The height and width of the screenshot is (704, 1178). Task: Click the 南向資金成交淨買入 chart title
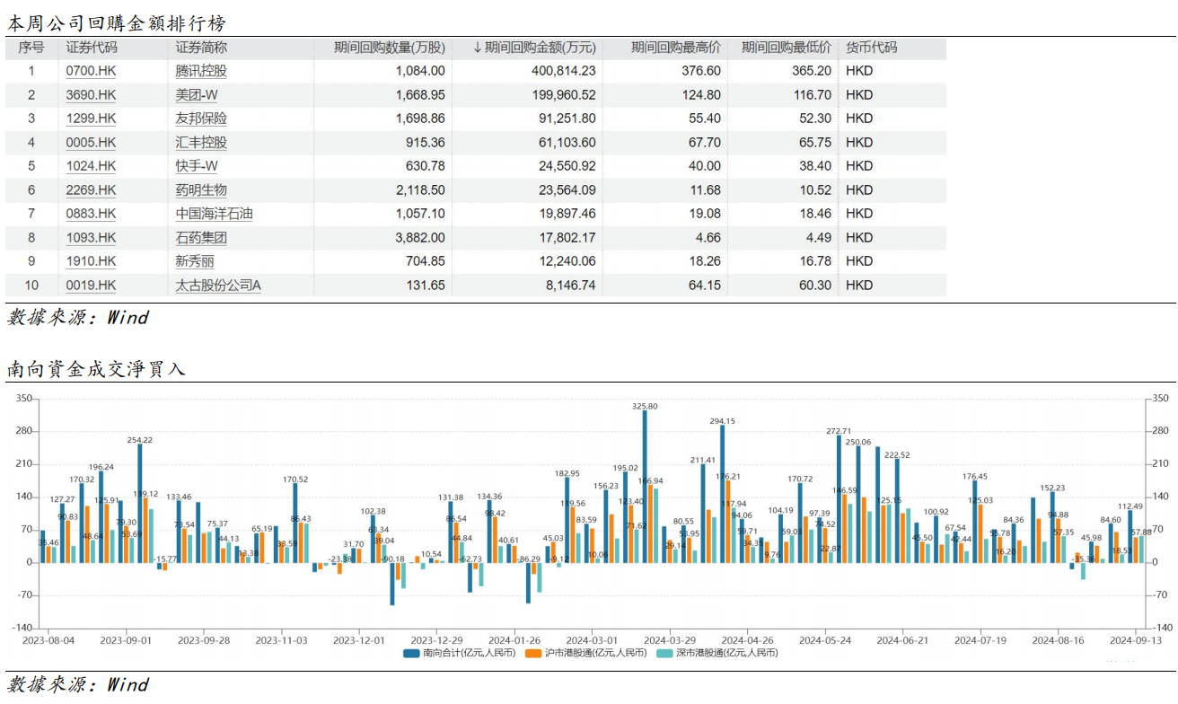click(x=96, y=368)
